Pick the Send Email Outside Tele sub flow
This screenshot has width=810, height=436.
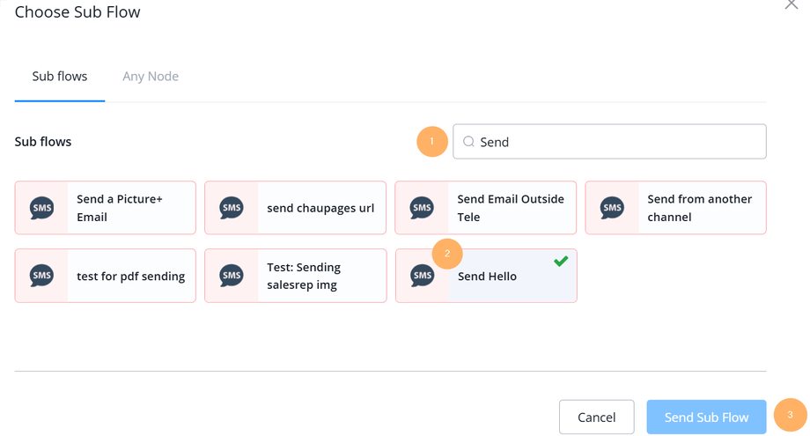coord(511,208)
